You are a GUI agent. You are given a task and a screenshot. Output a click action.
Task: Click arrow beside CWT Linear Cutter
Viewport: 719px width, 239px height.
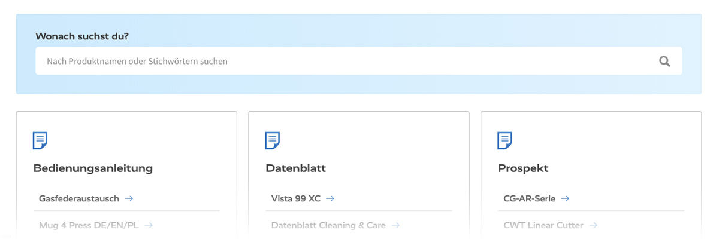593,225
